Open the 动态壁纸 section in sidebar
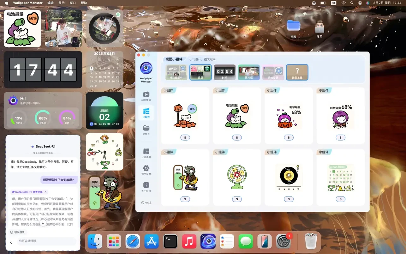 (146, 96)
